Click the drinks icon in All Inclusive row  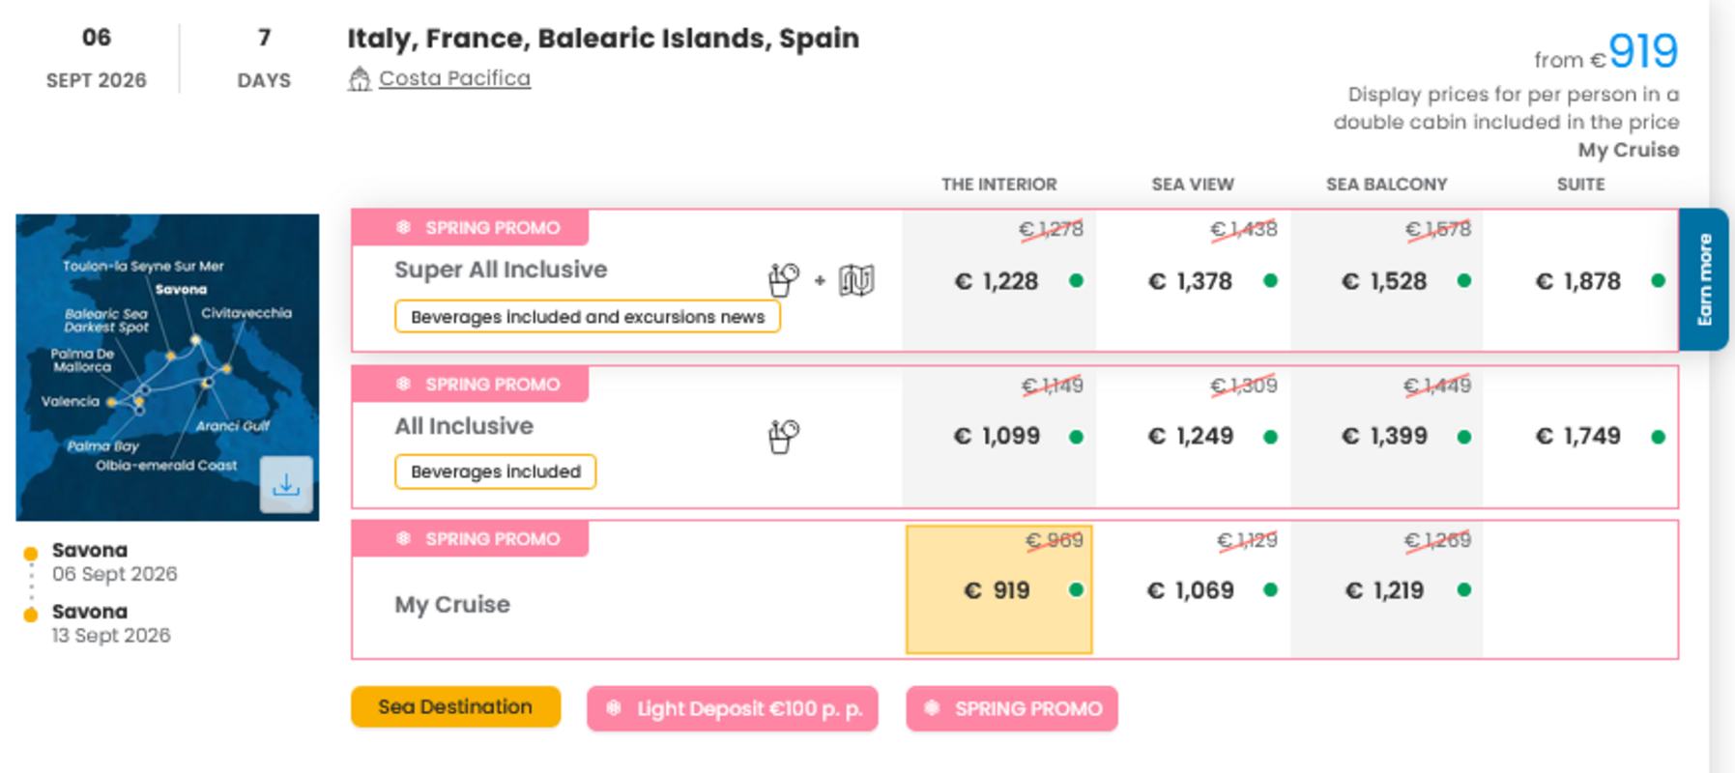click(x=783, y=436)
